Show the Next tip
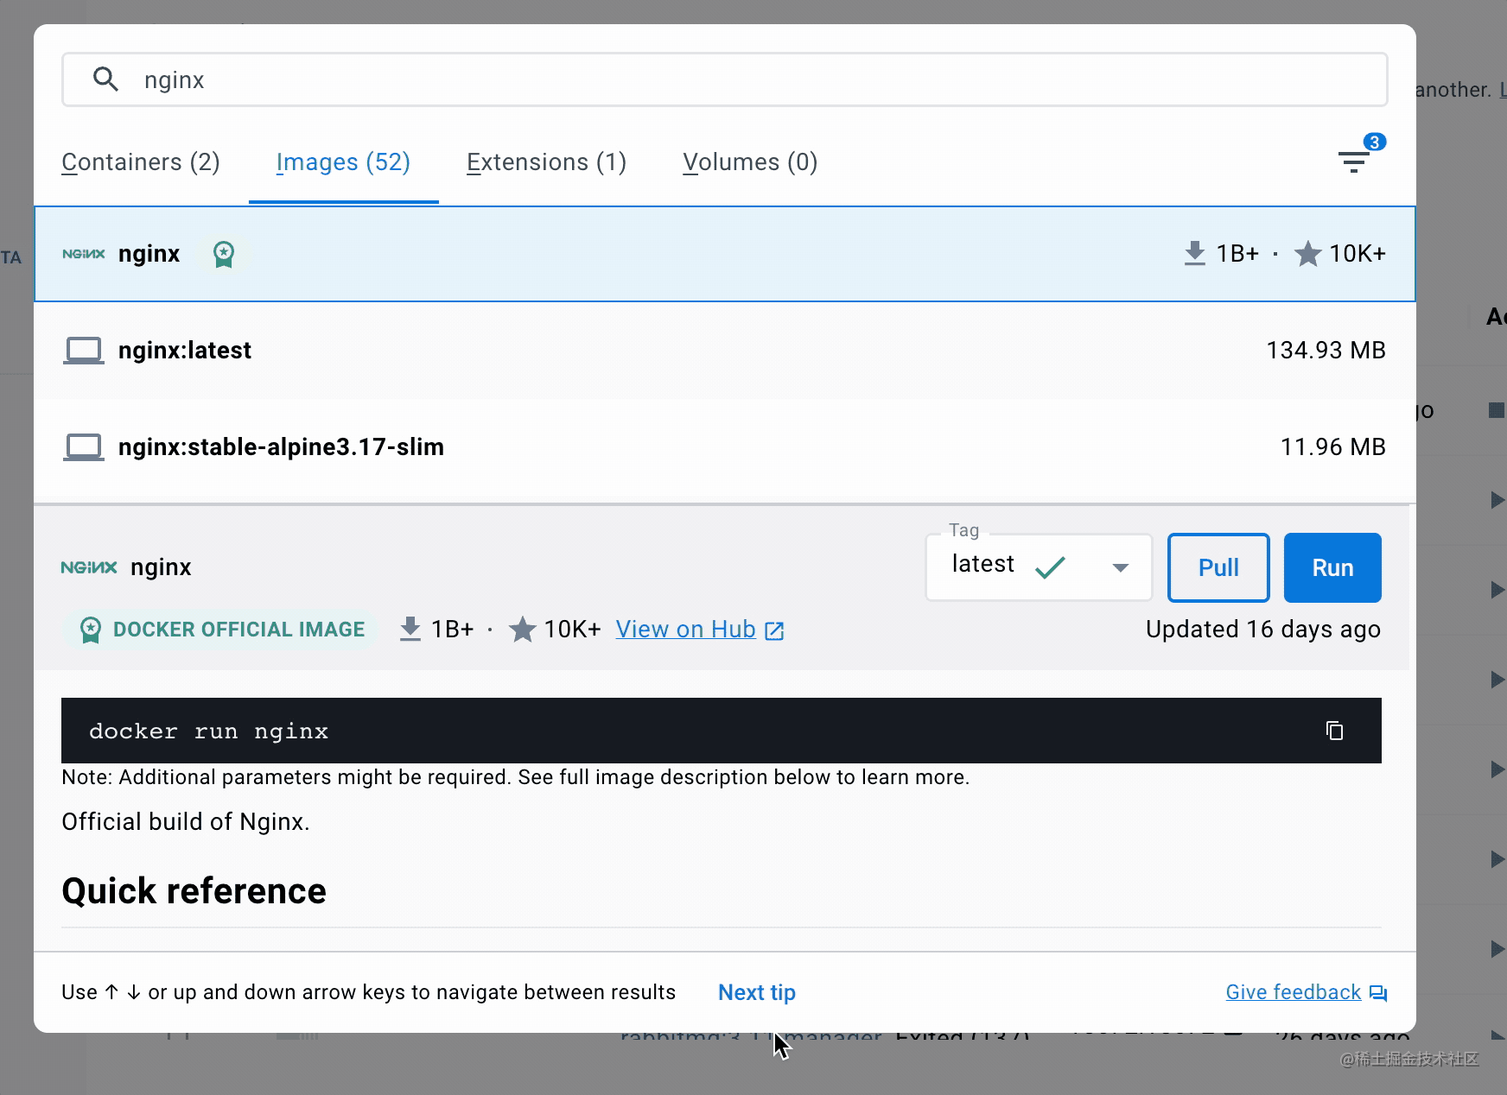This screenshot has width=1507, height=1095. pyautogui.click(x=757, y=992)
